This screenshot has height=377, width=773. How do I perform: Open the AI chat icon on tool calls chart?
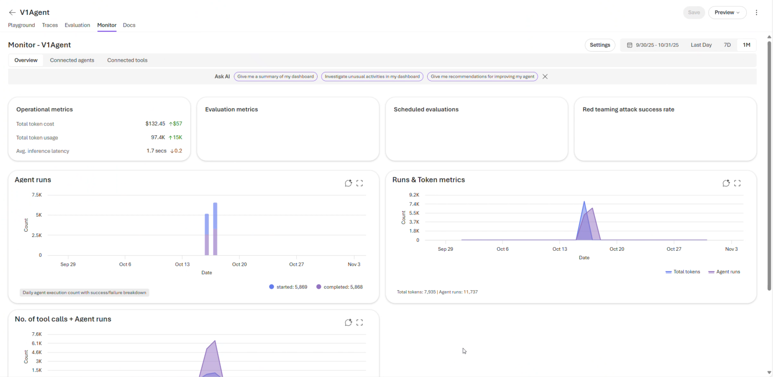point(349,322)
